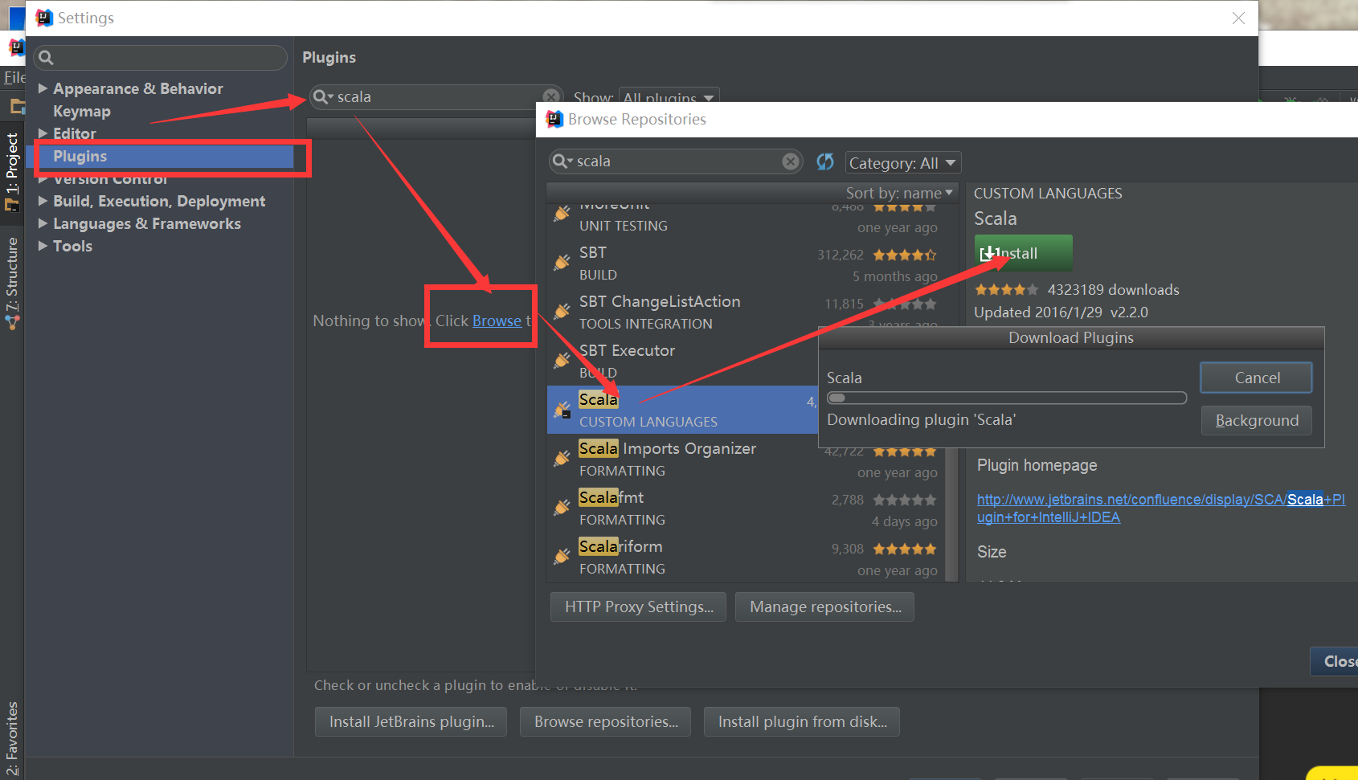The width and height of the screenshot is (1358, 780).
Task: Select the SBT Executor plugin row
Action: coord(683,361)
